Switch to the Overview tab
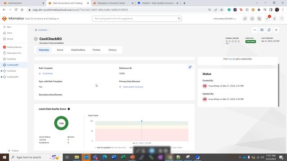 point(44,50)
